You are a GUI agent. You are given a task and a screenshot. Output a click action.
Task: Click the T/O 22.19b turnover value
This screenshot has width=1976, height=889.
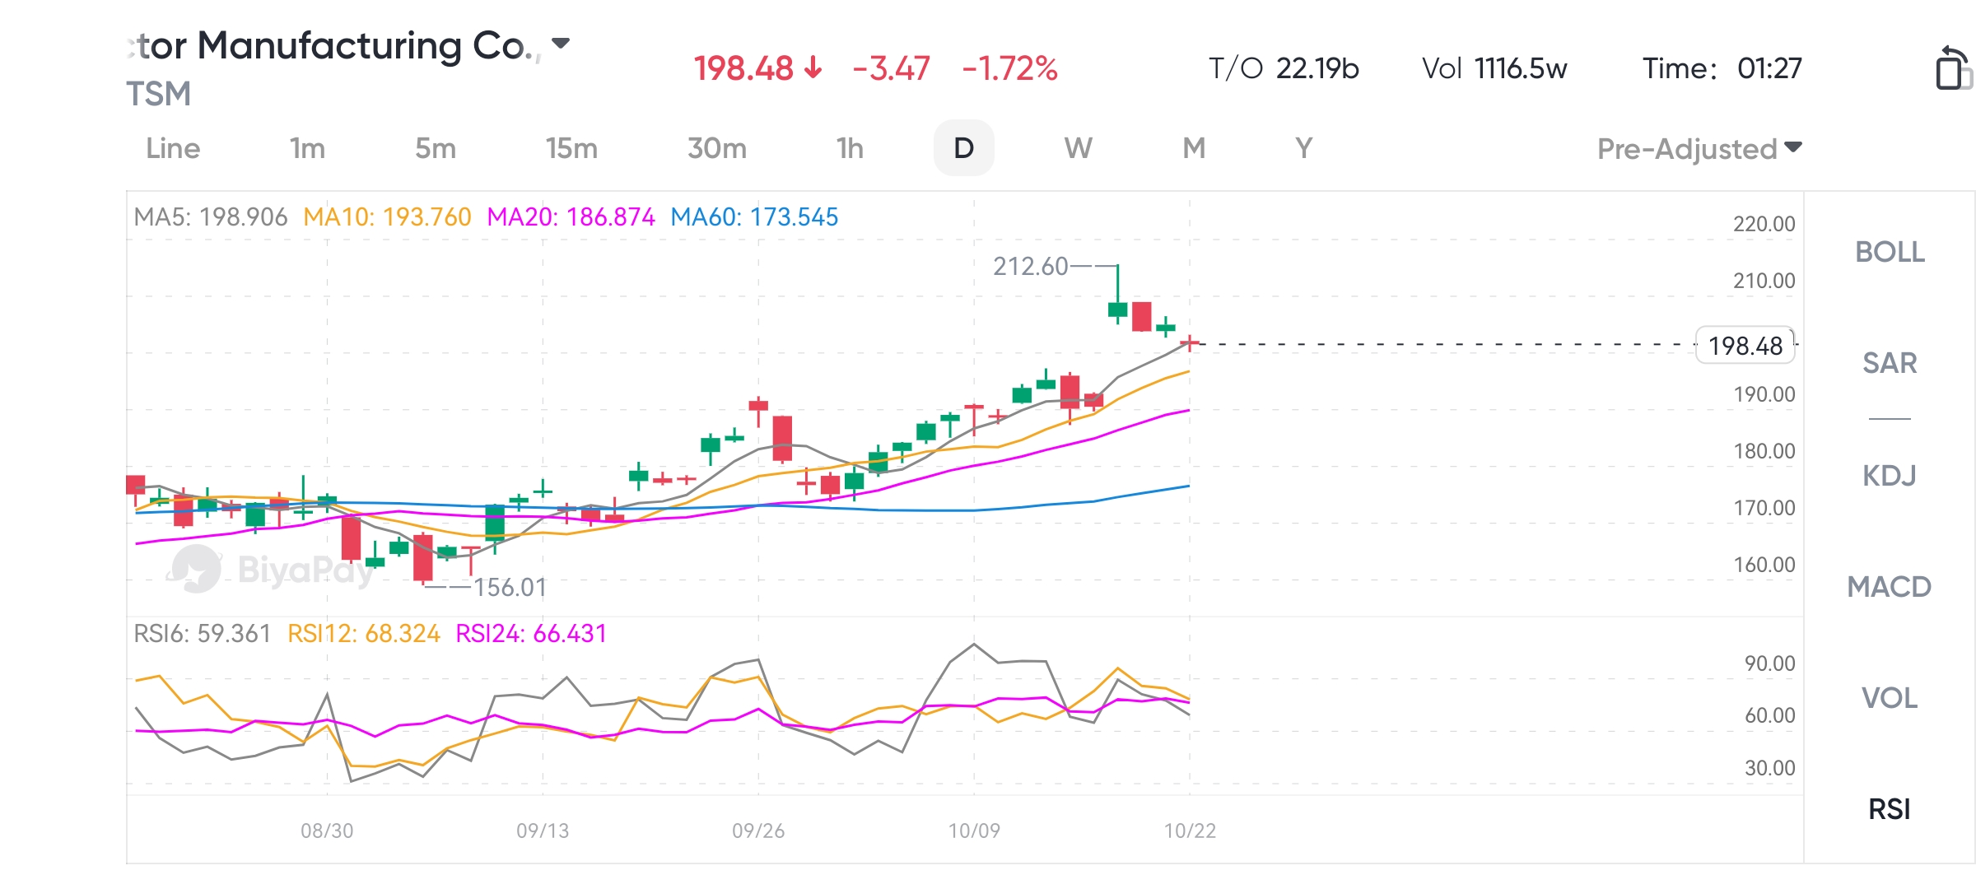(x=1284, y=68)
